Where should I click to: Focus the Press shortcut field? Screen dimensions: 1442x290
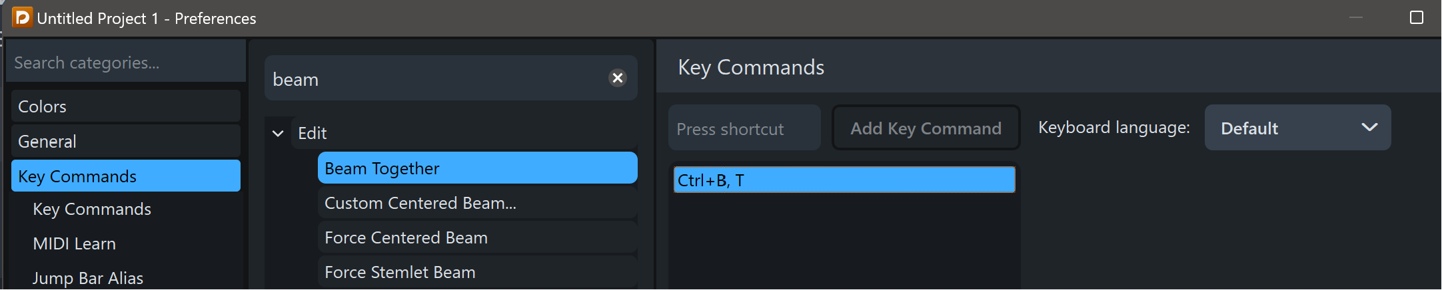744,128
